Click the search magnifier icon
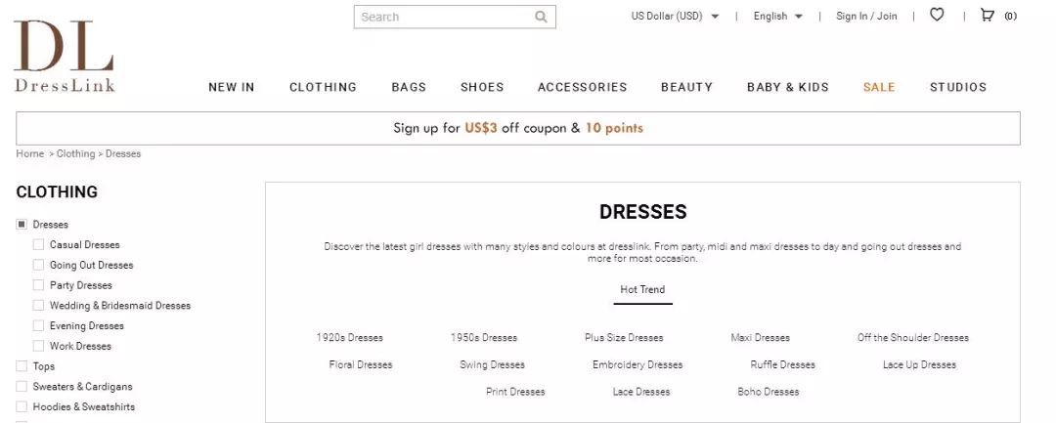This screenshot has width=1056, height=423. 541,17
